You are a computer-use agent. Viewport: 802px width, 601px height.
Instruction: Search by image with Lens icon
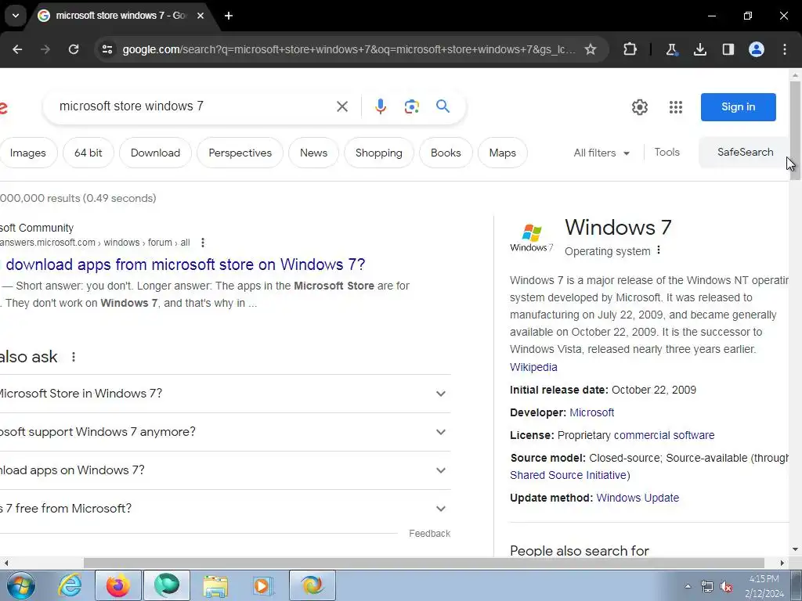[x=412, y=106]
